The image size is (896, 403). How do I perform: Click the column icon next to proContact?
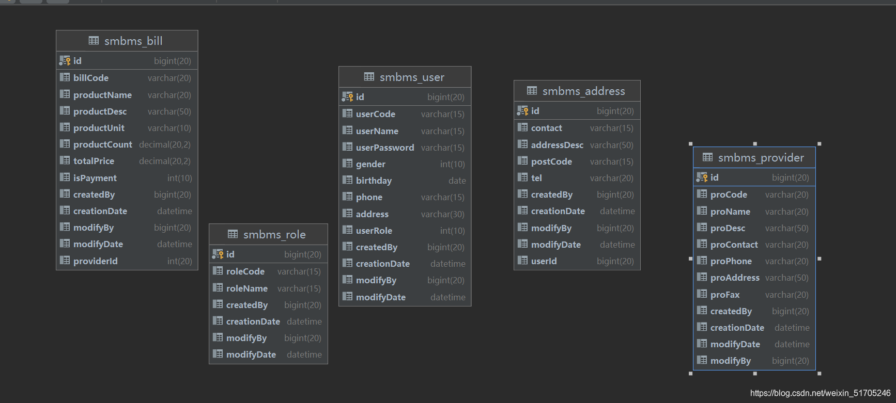702,244
